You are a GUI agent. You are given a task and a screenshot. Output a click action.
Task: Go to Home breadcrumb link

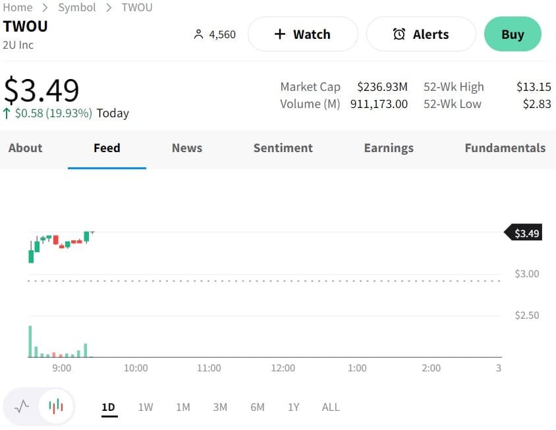pos(18,7)
